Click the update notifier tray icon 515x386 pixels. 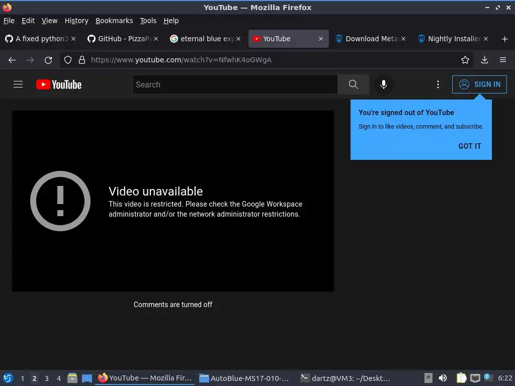(488, 377)
